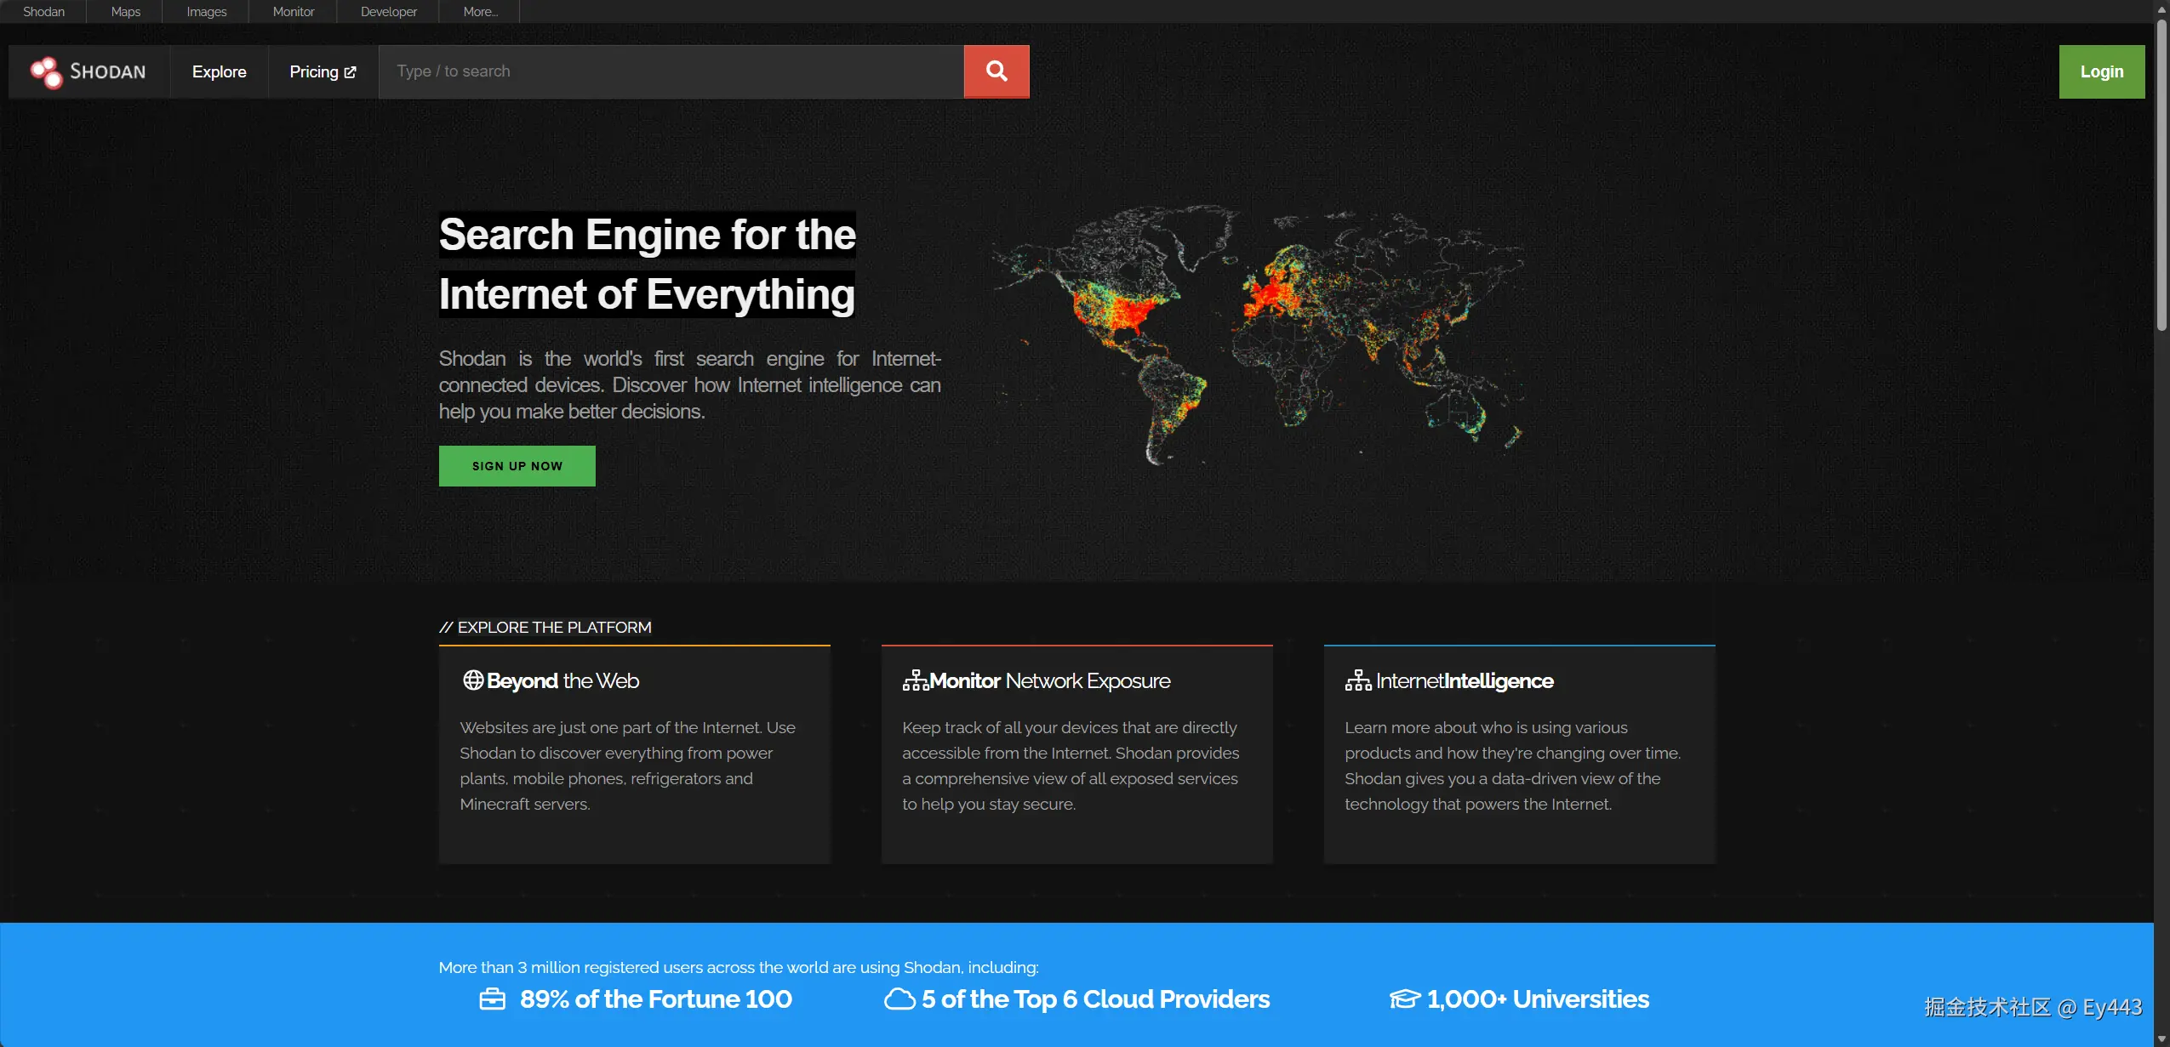This screenshot has height=1047, width=2170.
Task: Click the red magnifier search icon
Action: [996, 71]
